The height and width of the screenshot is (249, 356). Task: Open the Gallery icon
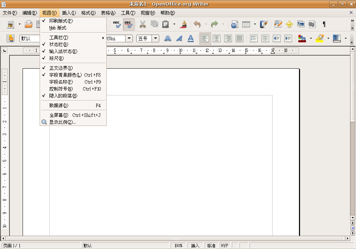[x=301, y=24]
